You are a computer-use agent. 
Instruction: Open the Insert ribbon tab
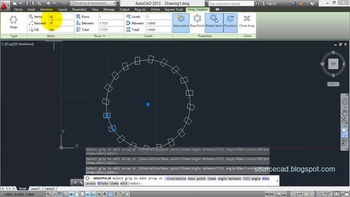(31, 9)
